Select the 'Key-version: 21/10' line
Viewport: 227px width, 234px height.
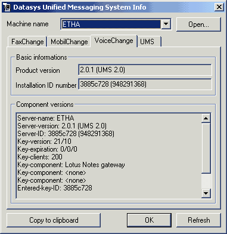point(44,141)
